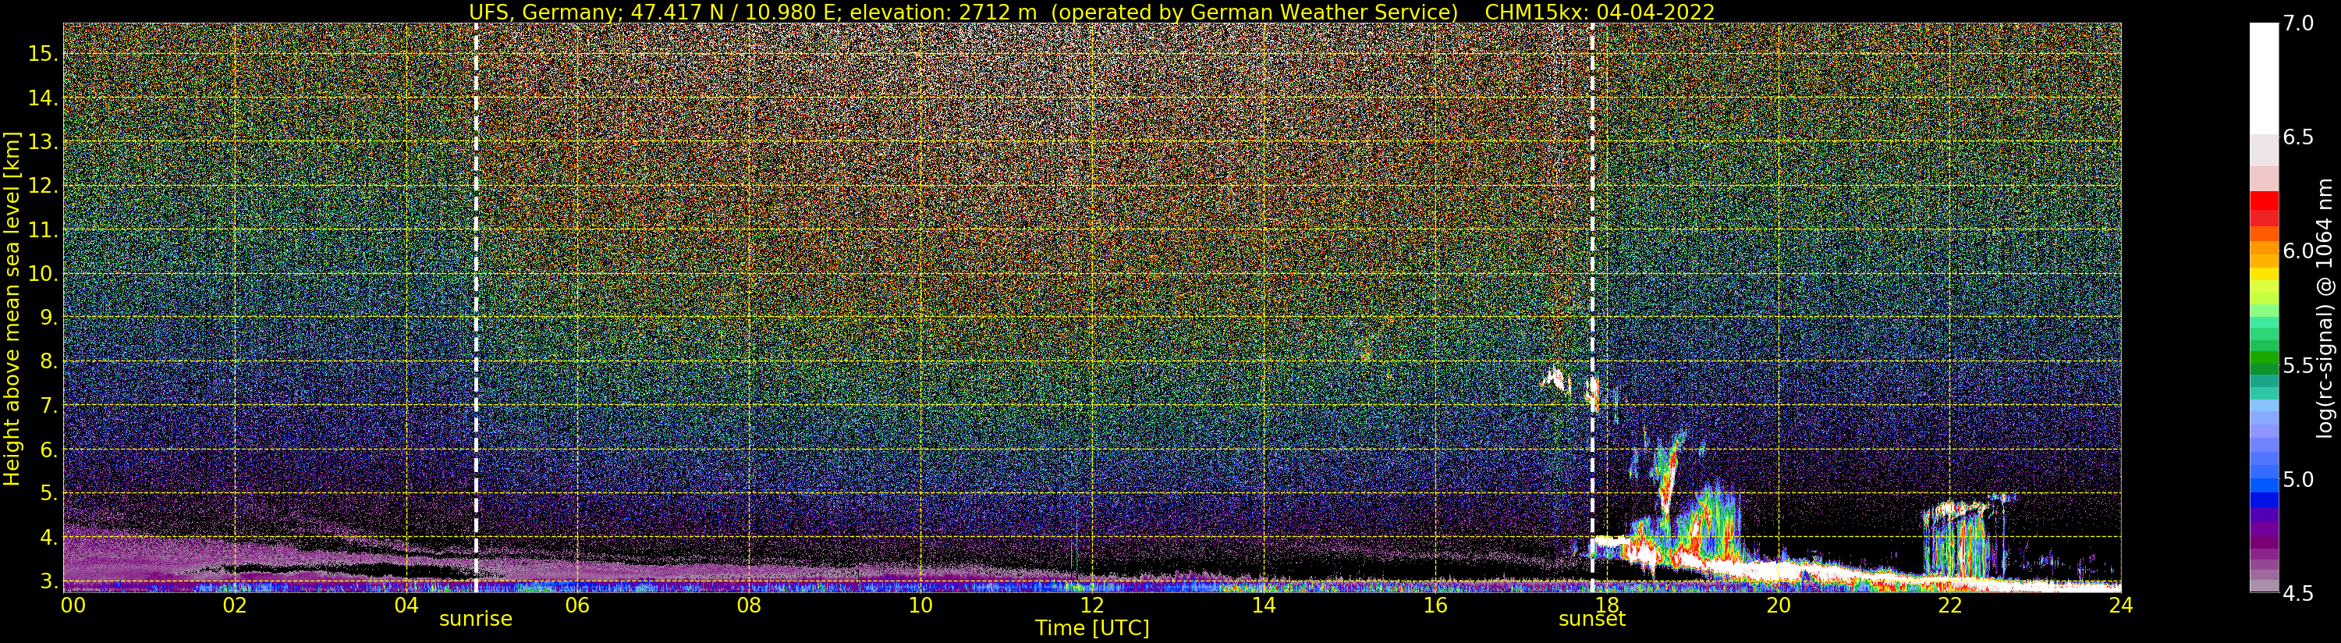The width and height of the screenshot is (2341, 643).
Task: Click the "00" time tick label
Action: point(73,606)
